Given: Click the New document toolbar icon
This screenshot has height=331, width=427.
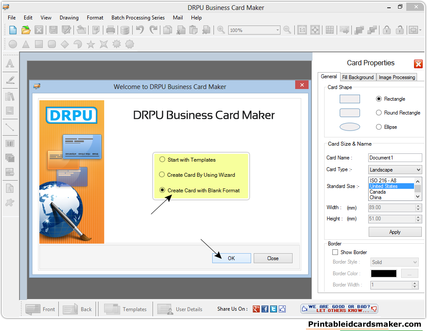Looking at the screenshot, I should click(x=13, y=30).
